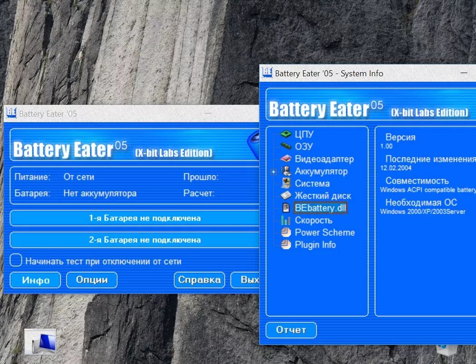Click the Последние изменения label
The height and width of the screenshot is (364, 476).
pos(431,159)
